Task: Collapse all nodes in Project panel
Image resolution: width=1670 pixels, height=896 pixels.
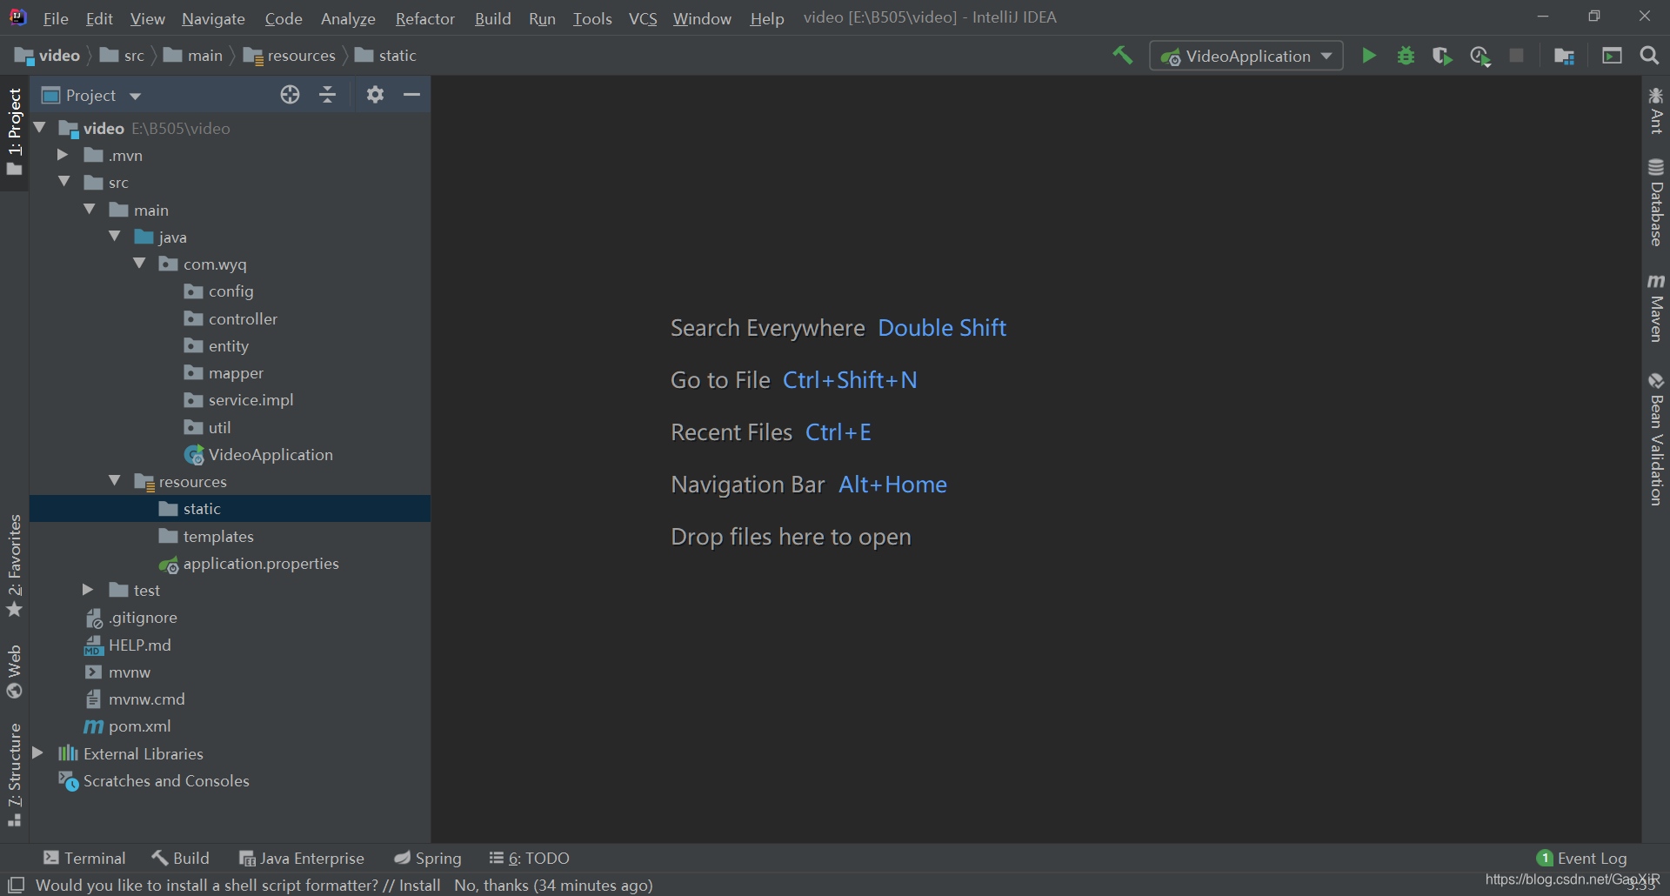Action: click(x=327, y=95)
